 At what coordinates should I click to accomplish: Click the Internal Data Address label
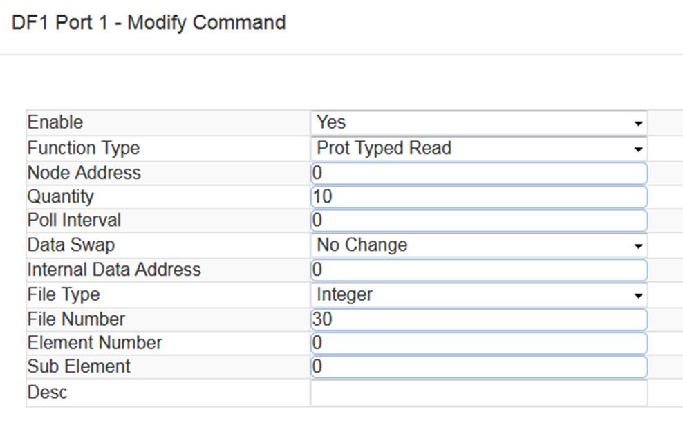pyautogui.click(x=114, y=270)
